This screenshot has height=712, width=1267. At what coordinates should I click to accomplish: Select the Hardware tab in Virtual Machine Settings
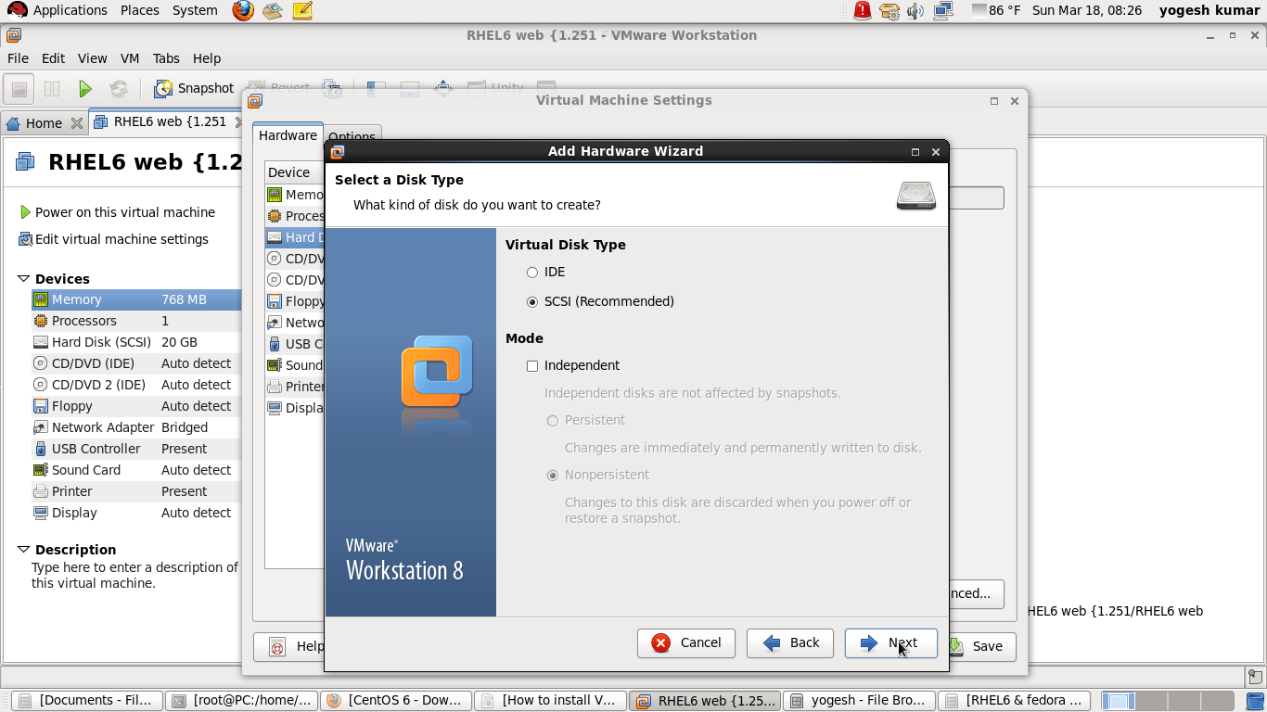click(288, 135)
